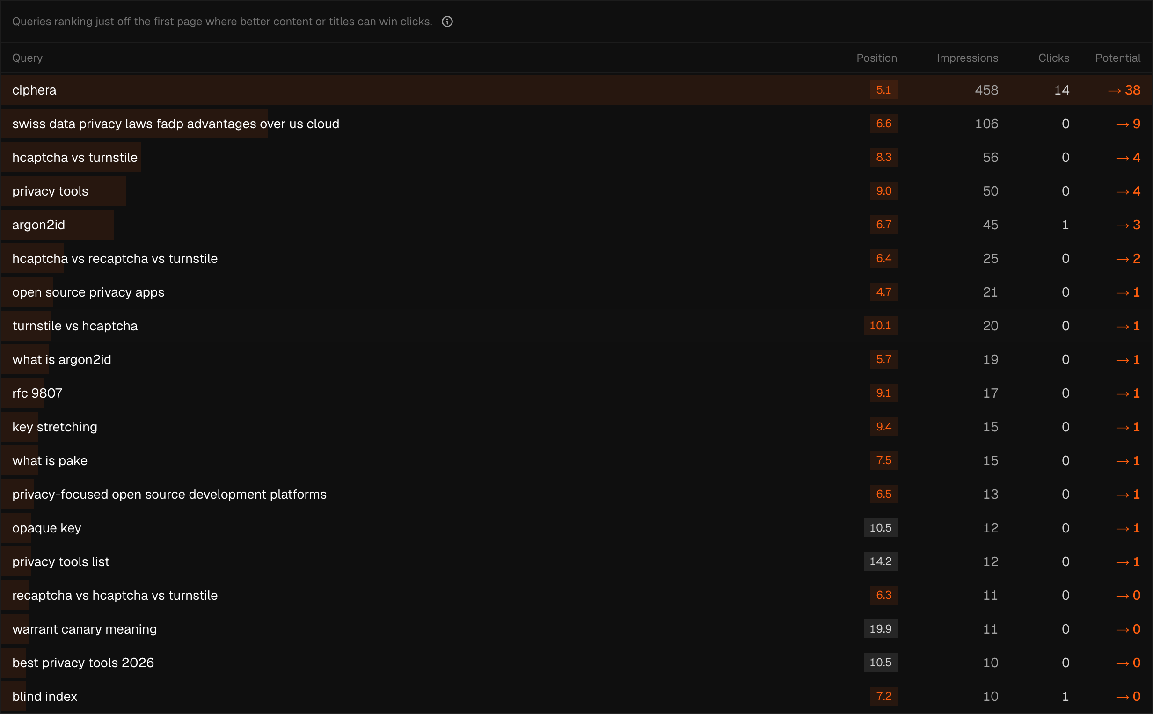This screenshot has height=714, width=1153.
Task: Click the 1 clicks value for blind index
Action: pos(1065,696)
